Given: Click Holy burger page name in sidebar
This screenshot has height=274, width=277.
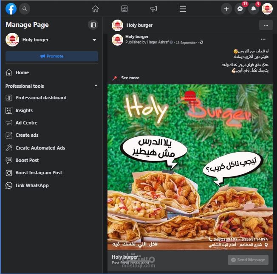Looking at the screenshot, I should tap(35, 40).
